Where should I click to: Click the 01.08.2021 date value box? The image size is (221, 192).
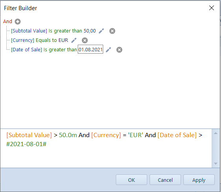pyautogui.click(x=91, y=49)
